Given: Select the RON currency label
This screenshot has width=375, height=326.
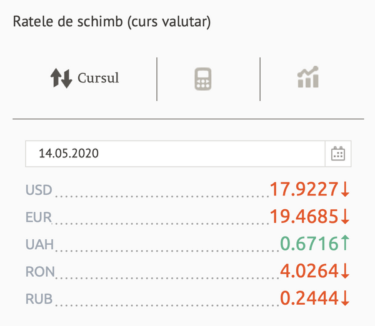Looking at the screenshot, I should tap(40, 272).
